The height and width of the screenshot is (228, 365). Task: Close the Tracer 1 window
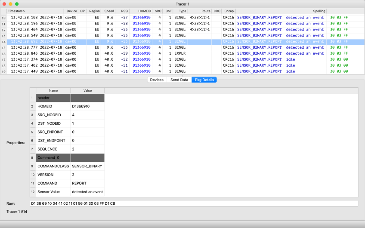click(4, 3)
